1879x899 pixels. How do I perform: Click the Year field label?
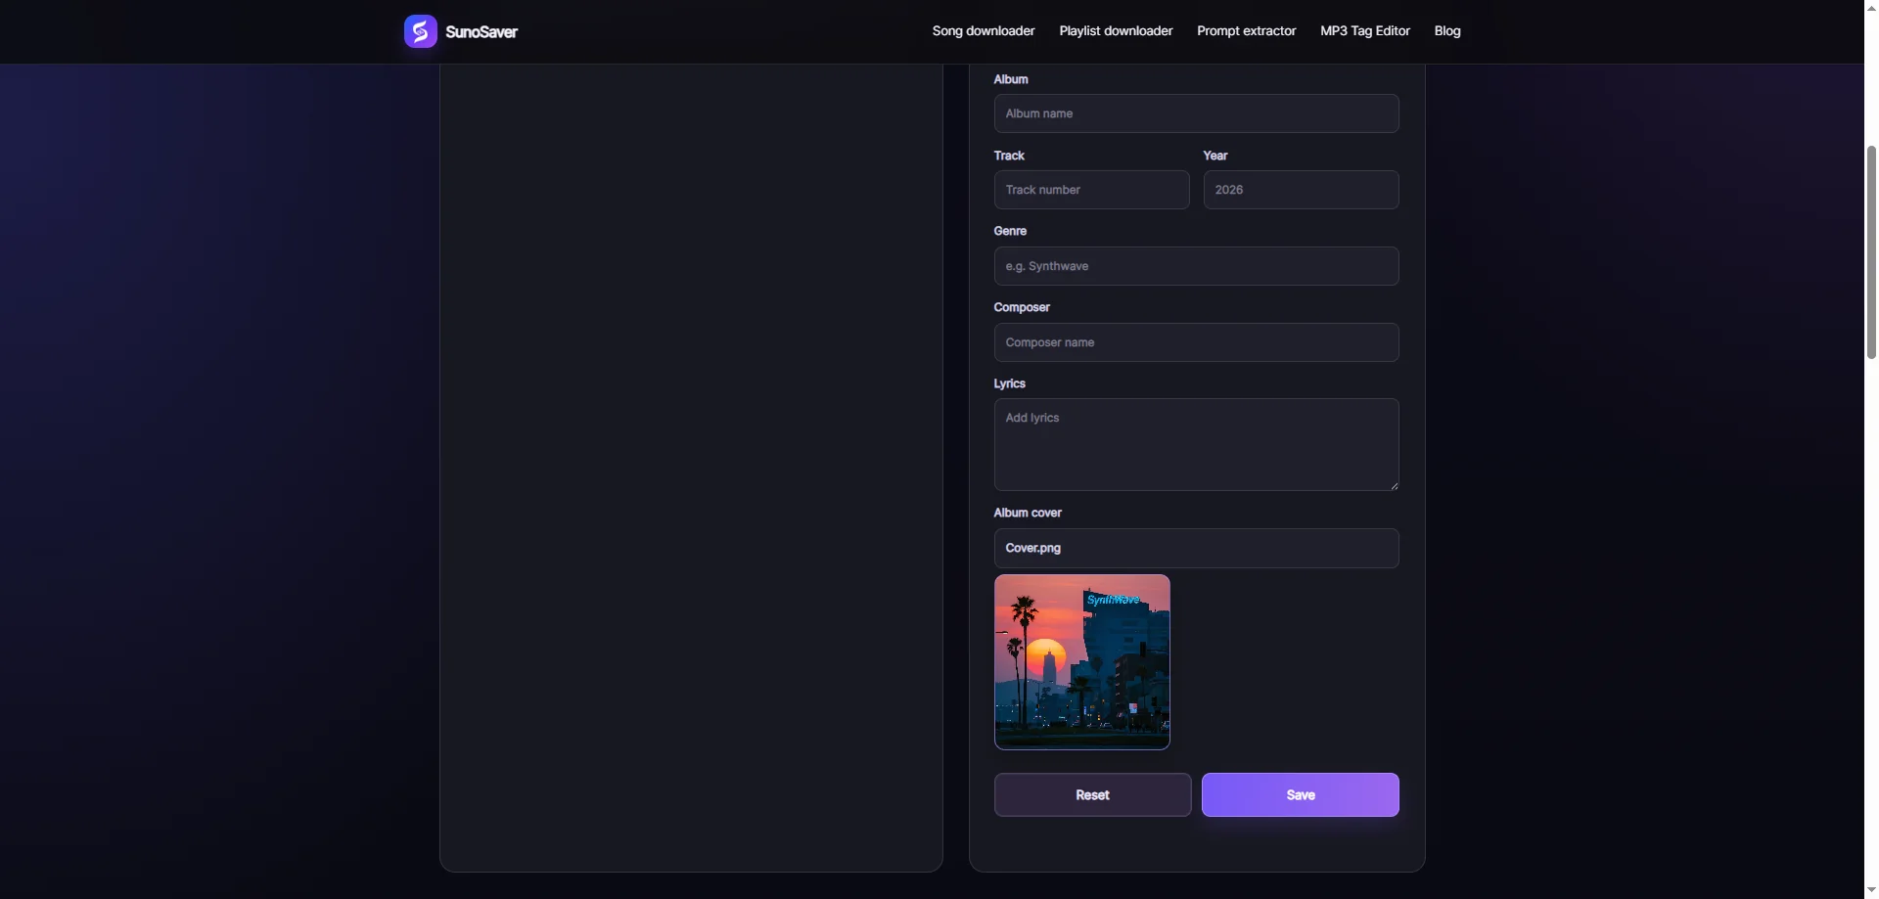click(1214, 156)
